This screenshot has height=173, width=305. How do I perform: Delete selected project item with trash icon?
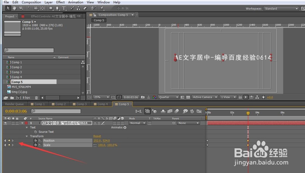tap(36, 98)
